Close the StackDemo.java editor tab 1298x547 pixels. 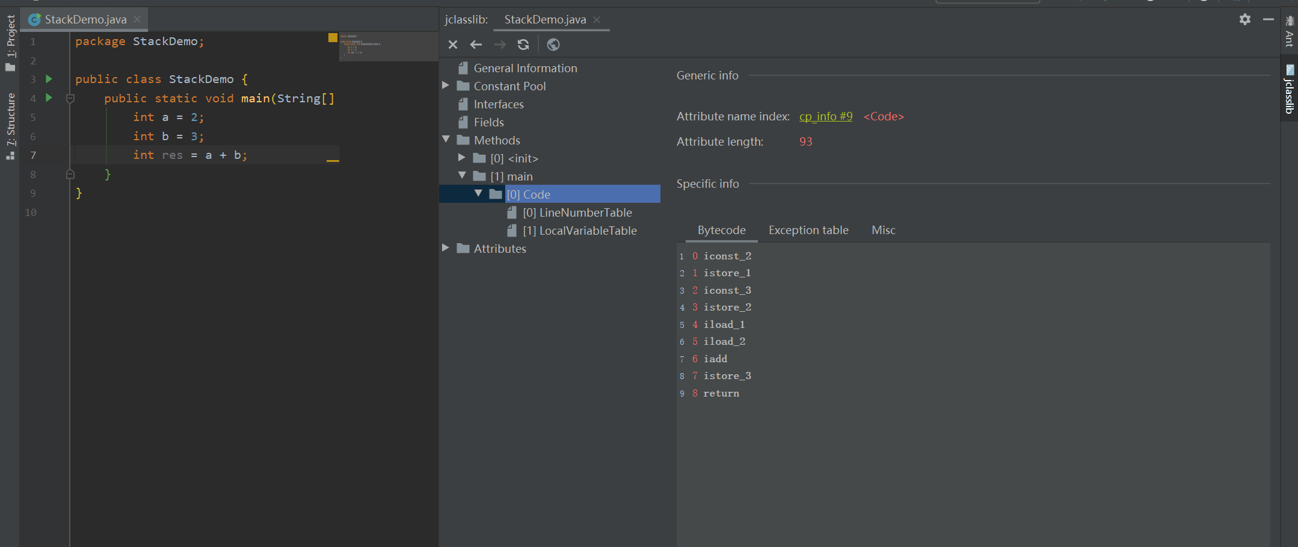click(x=137, y=19)
